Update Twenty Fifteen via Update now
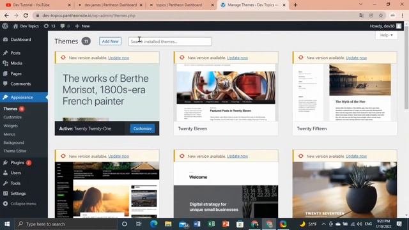409x230 pixels. (357, 58)
